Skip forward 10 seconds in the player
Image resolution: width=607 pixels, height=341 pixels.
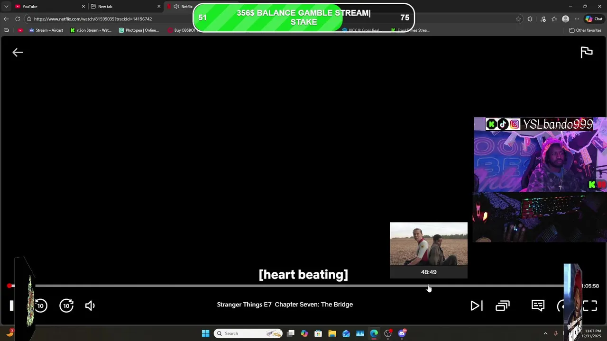point(66,305)
